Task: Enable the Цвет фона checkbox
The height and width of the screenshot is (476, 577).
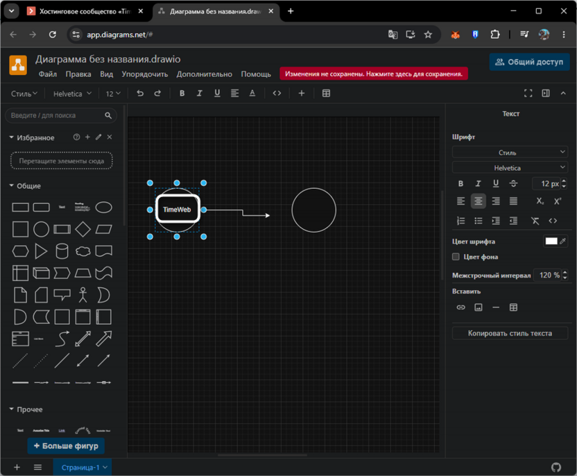Action: [456, 257]
